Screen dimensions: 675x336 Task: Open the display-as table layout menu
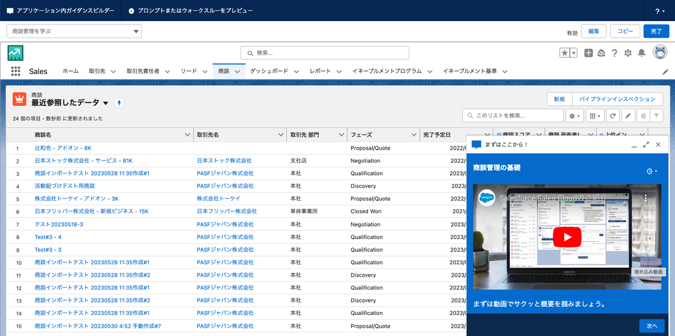pos(596,116)
